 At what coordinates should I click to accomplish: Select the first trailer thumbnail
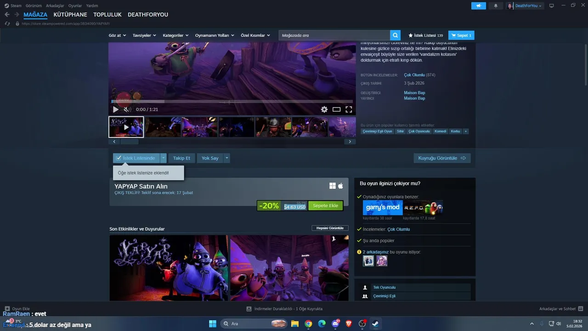click(x=126, y=127)
